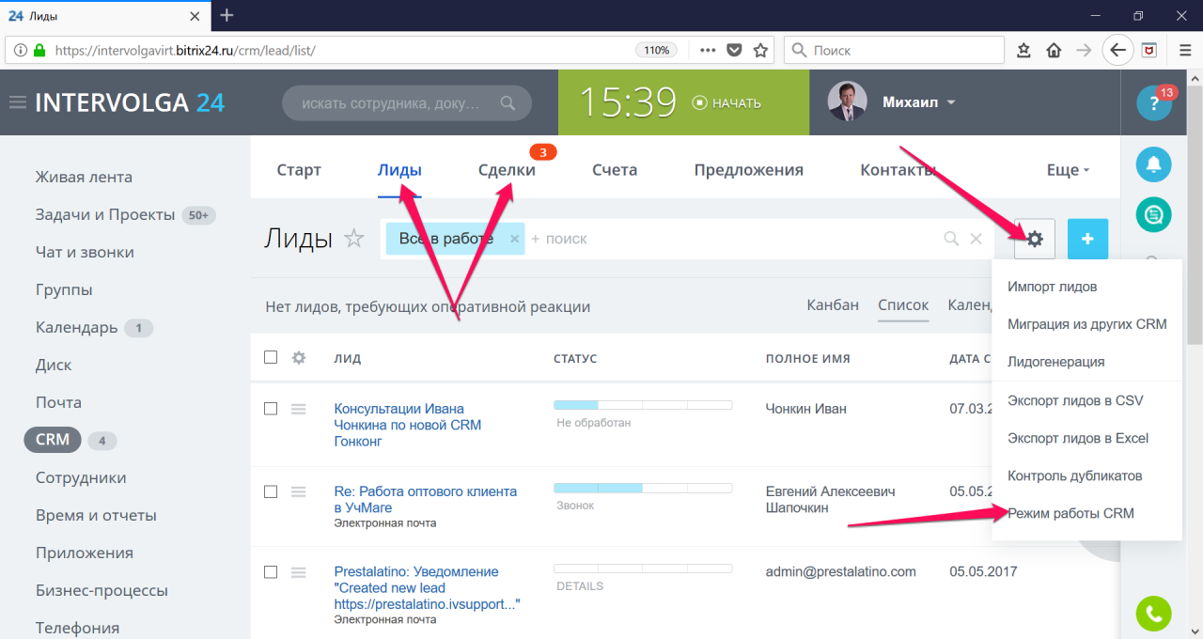Check the 'Re: Работа оптового клиента' row
This screenshot has width=1203, height=639.
tap(271, 491)
